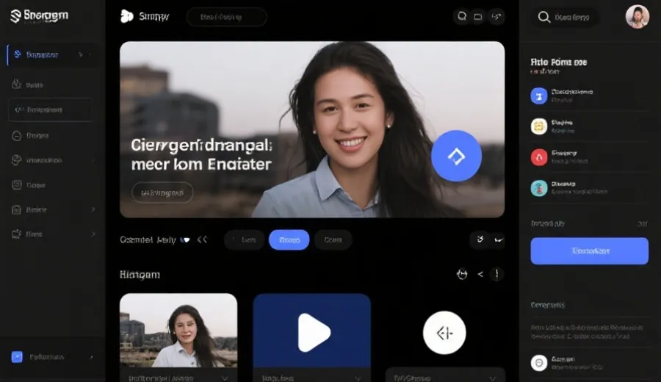
Task: Click the outlined button on hero banner
Action: [162, 192]
